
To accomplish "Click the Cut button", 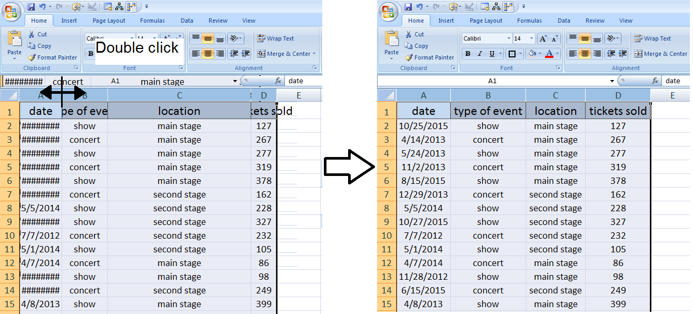I will (x=415, y=33).
